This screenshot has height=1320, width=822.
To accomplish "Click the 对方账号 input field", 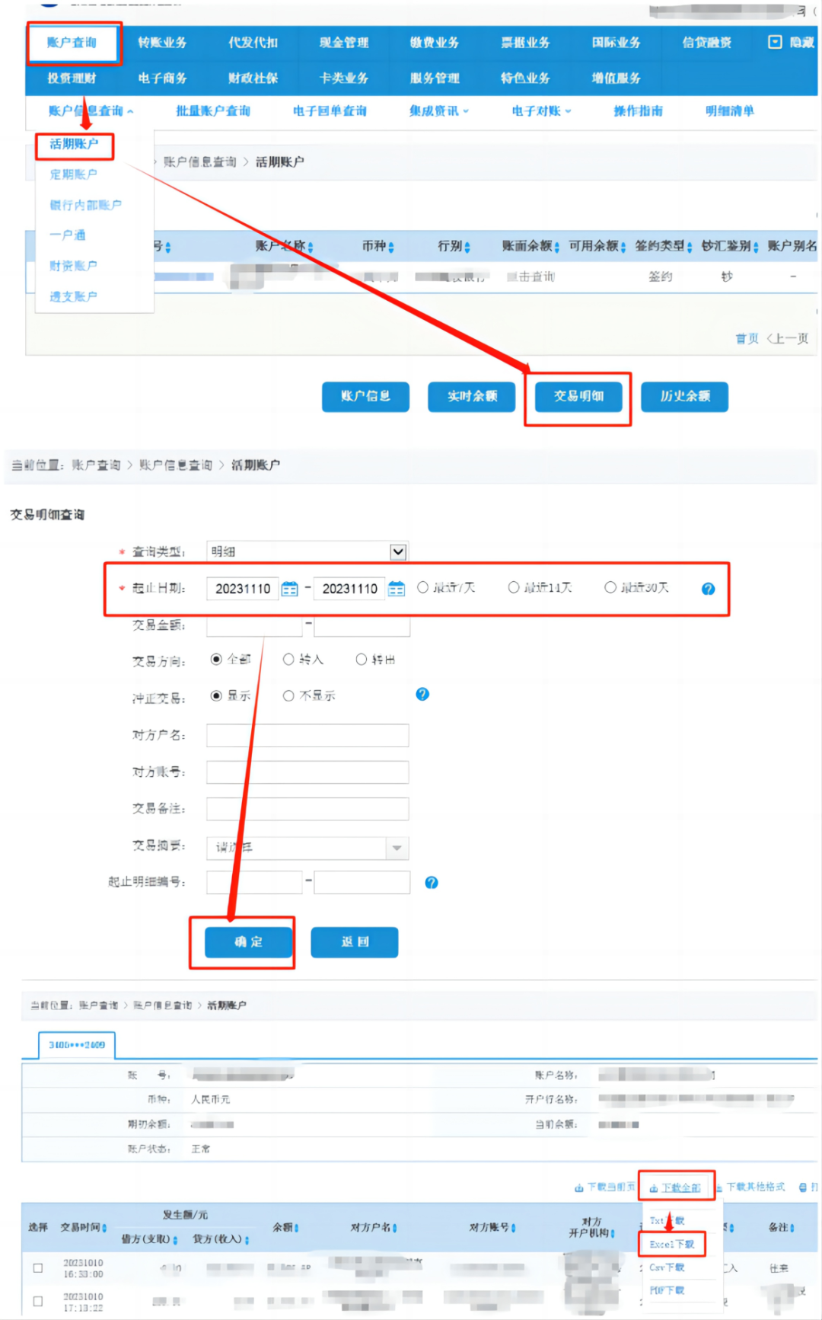I will tap(307, 772).
